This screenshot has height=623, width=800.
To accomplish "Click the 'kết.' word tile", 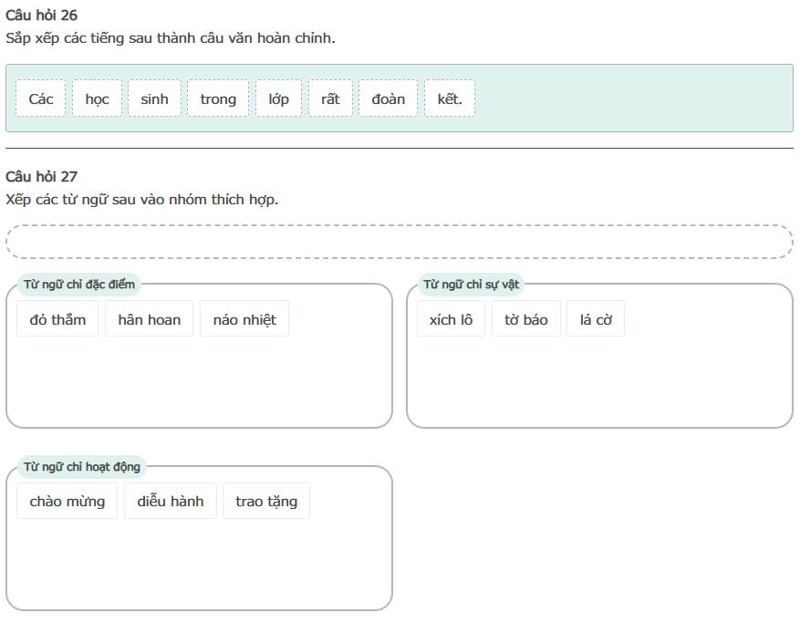I will pyautogui.click(x=450, y=99).
